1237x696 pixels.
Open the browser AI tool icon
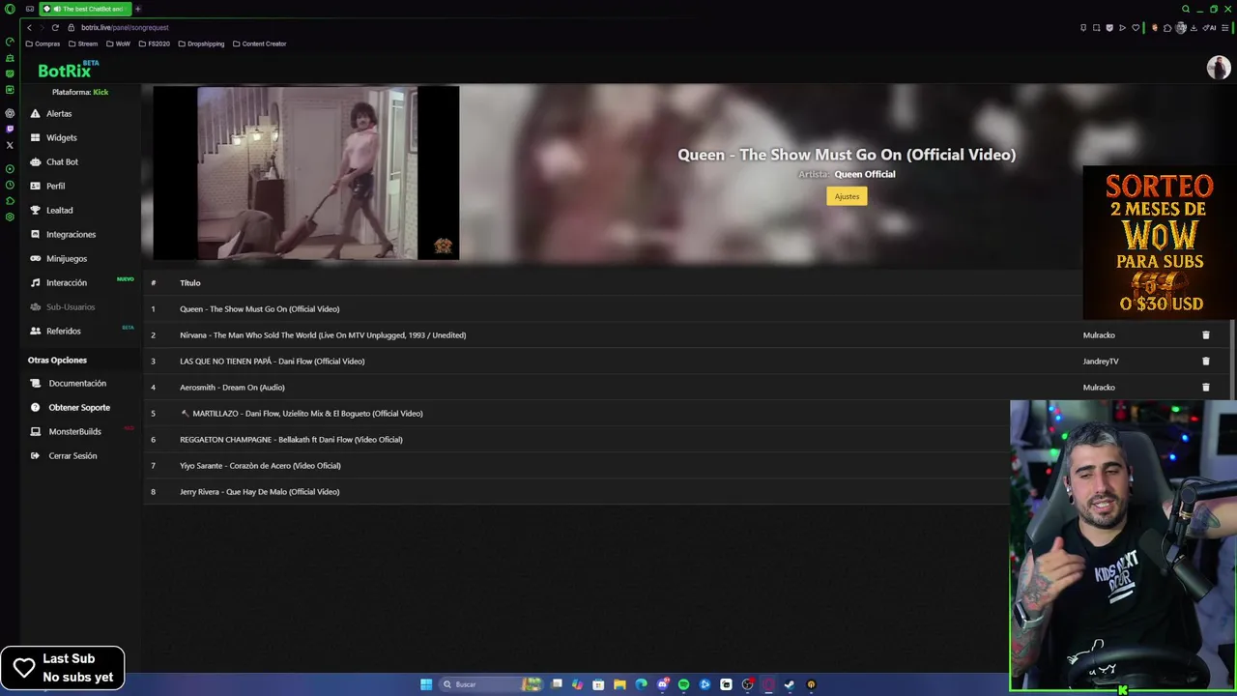[x=1209, y=28]
